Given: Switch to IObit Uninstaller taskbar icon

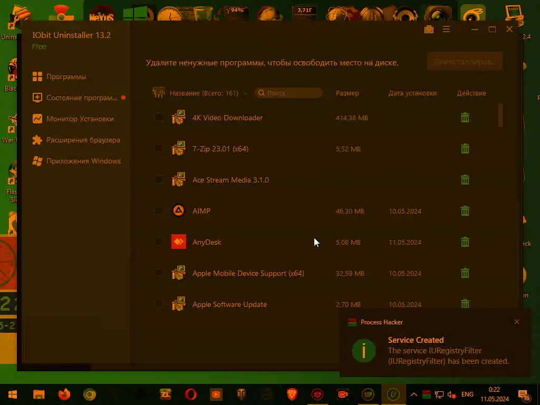Looking at the screenshot, I should (x=393, y=394).
